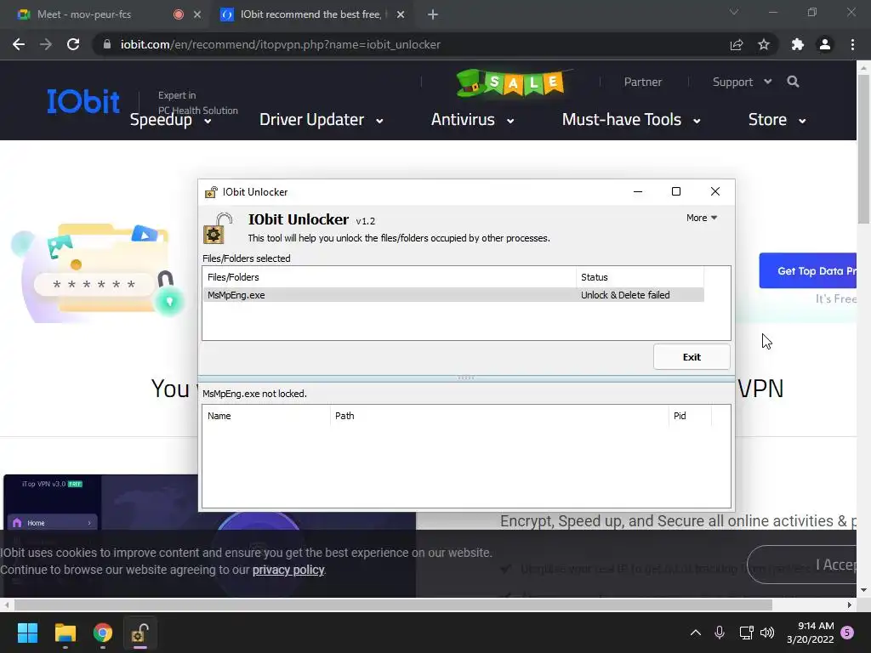This screenshot has height=653, width=871.
Task: Select MsMpEng.exe file row
Action: (453, 295)
